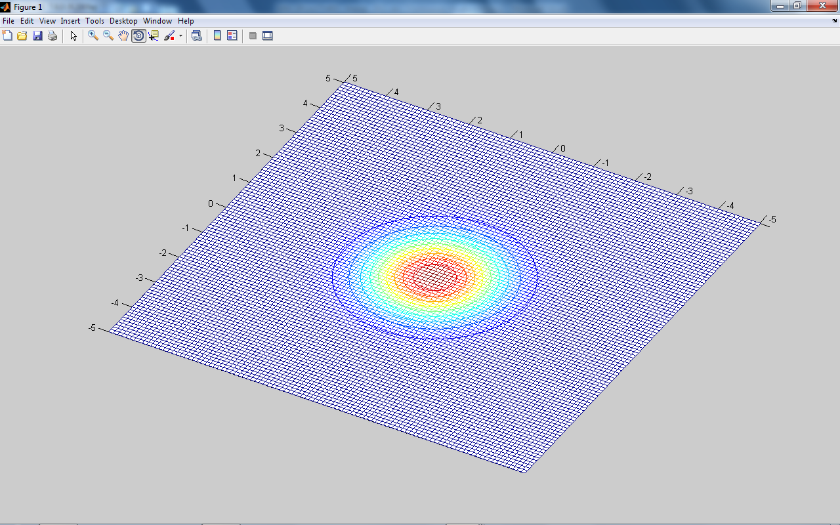840x525 pixels.
Task: Open the Insert menu
Action: 70,21
